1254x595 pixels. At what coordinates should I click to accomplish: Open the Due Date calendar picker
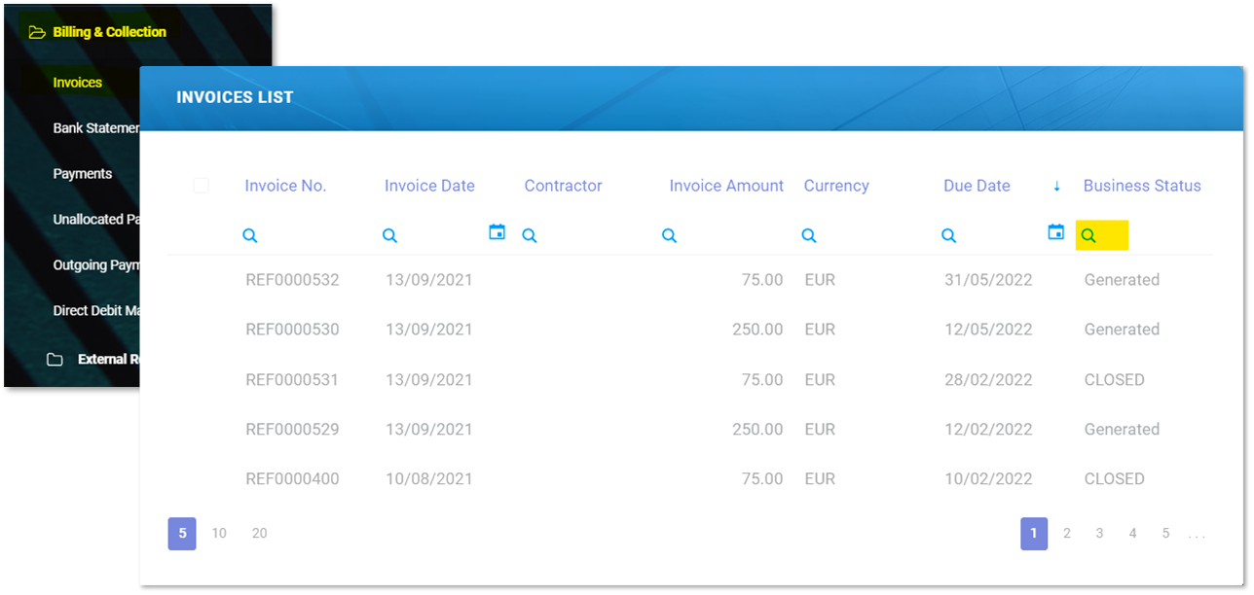[1055, 232]
